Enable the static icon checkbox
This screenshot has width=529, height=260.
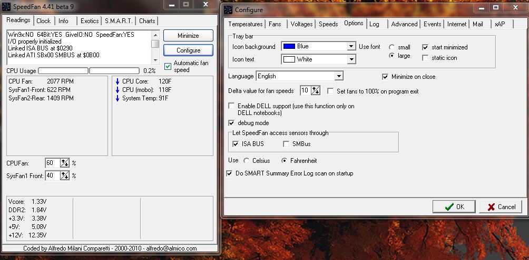pyautogui.click(x=425, y=58)
